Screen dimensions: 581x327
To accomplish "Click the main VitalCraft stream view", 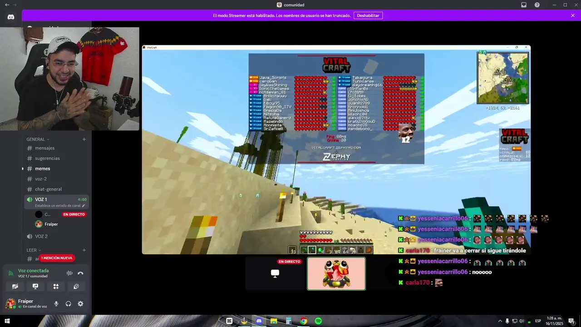I will [x=336, y=150].
